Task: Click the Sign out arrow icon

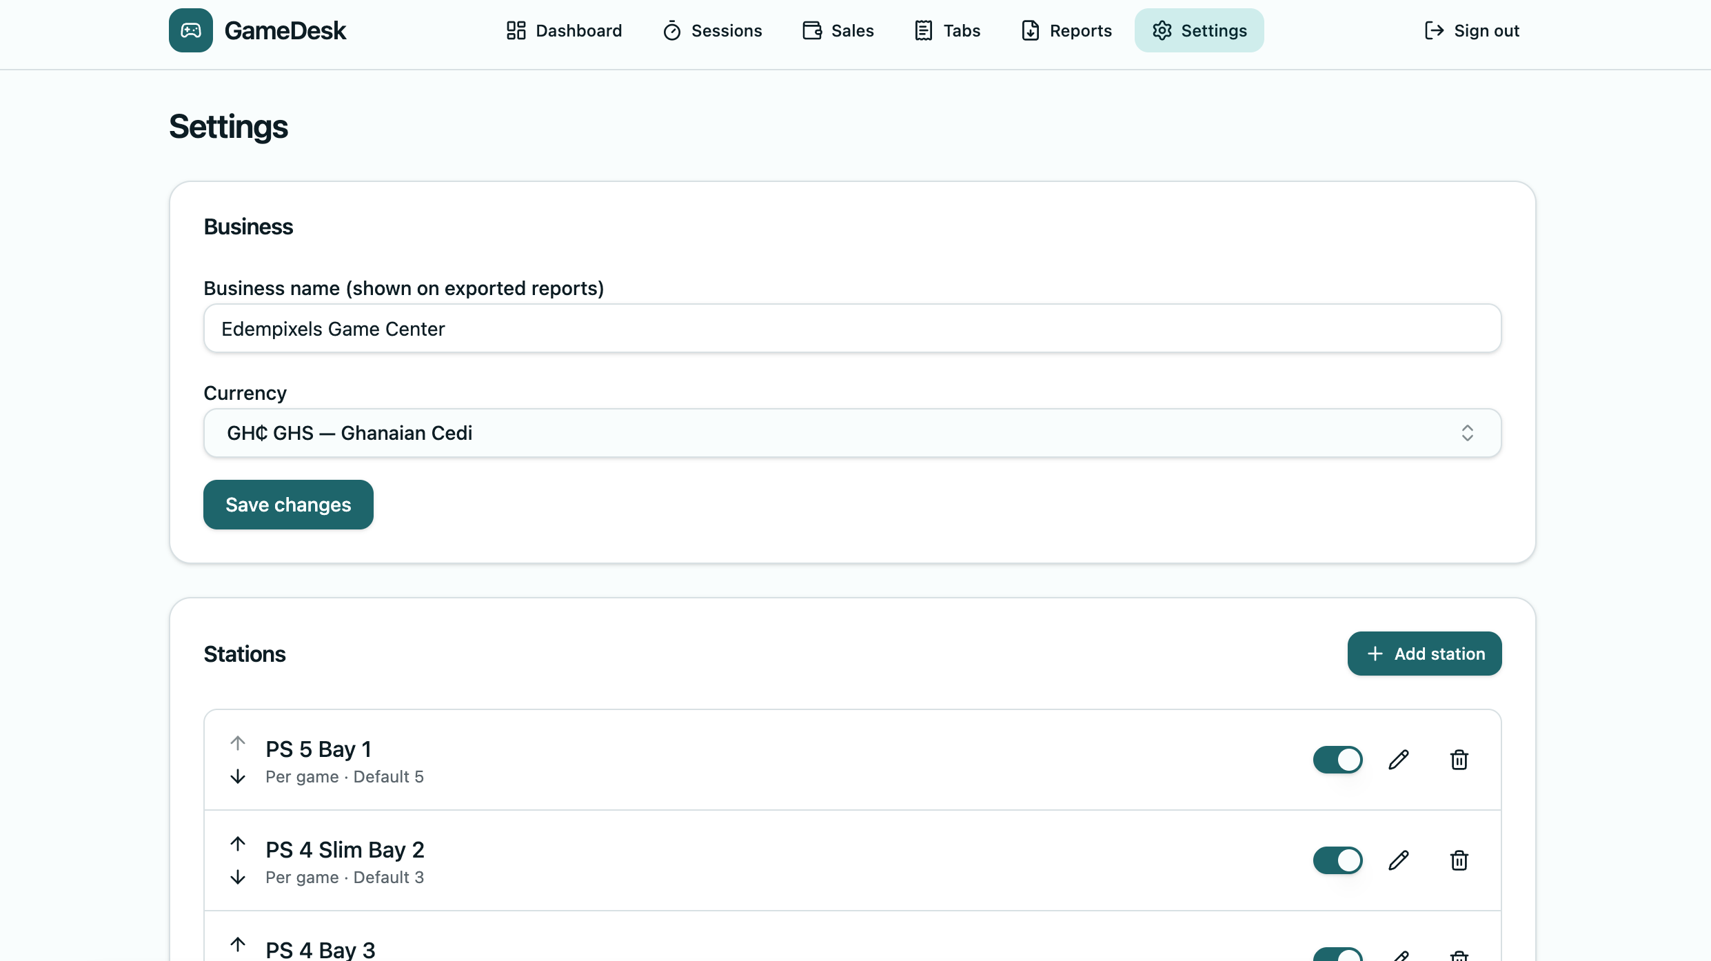Action: [1435, 30]
